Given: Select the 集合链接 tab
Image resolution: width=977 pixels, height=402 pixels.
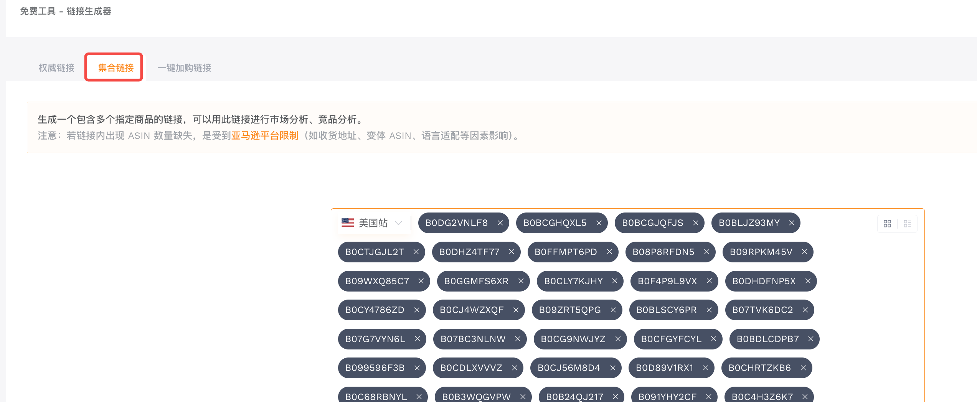Looking at the screenshot, I should pos(116,68).
